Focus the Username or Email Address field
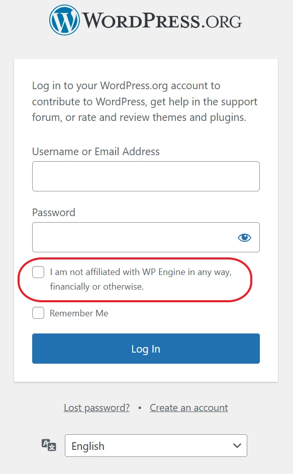This screenshot has width=293, height=474. point(145,176)
